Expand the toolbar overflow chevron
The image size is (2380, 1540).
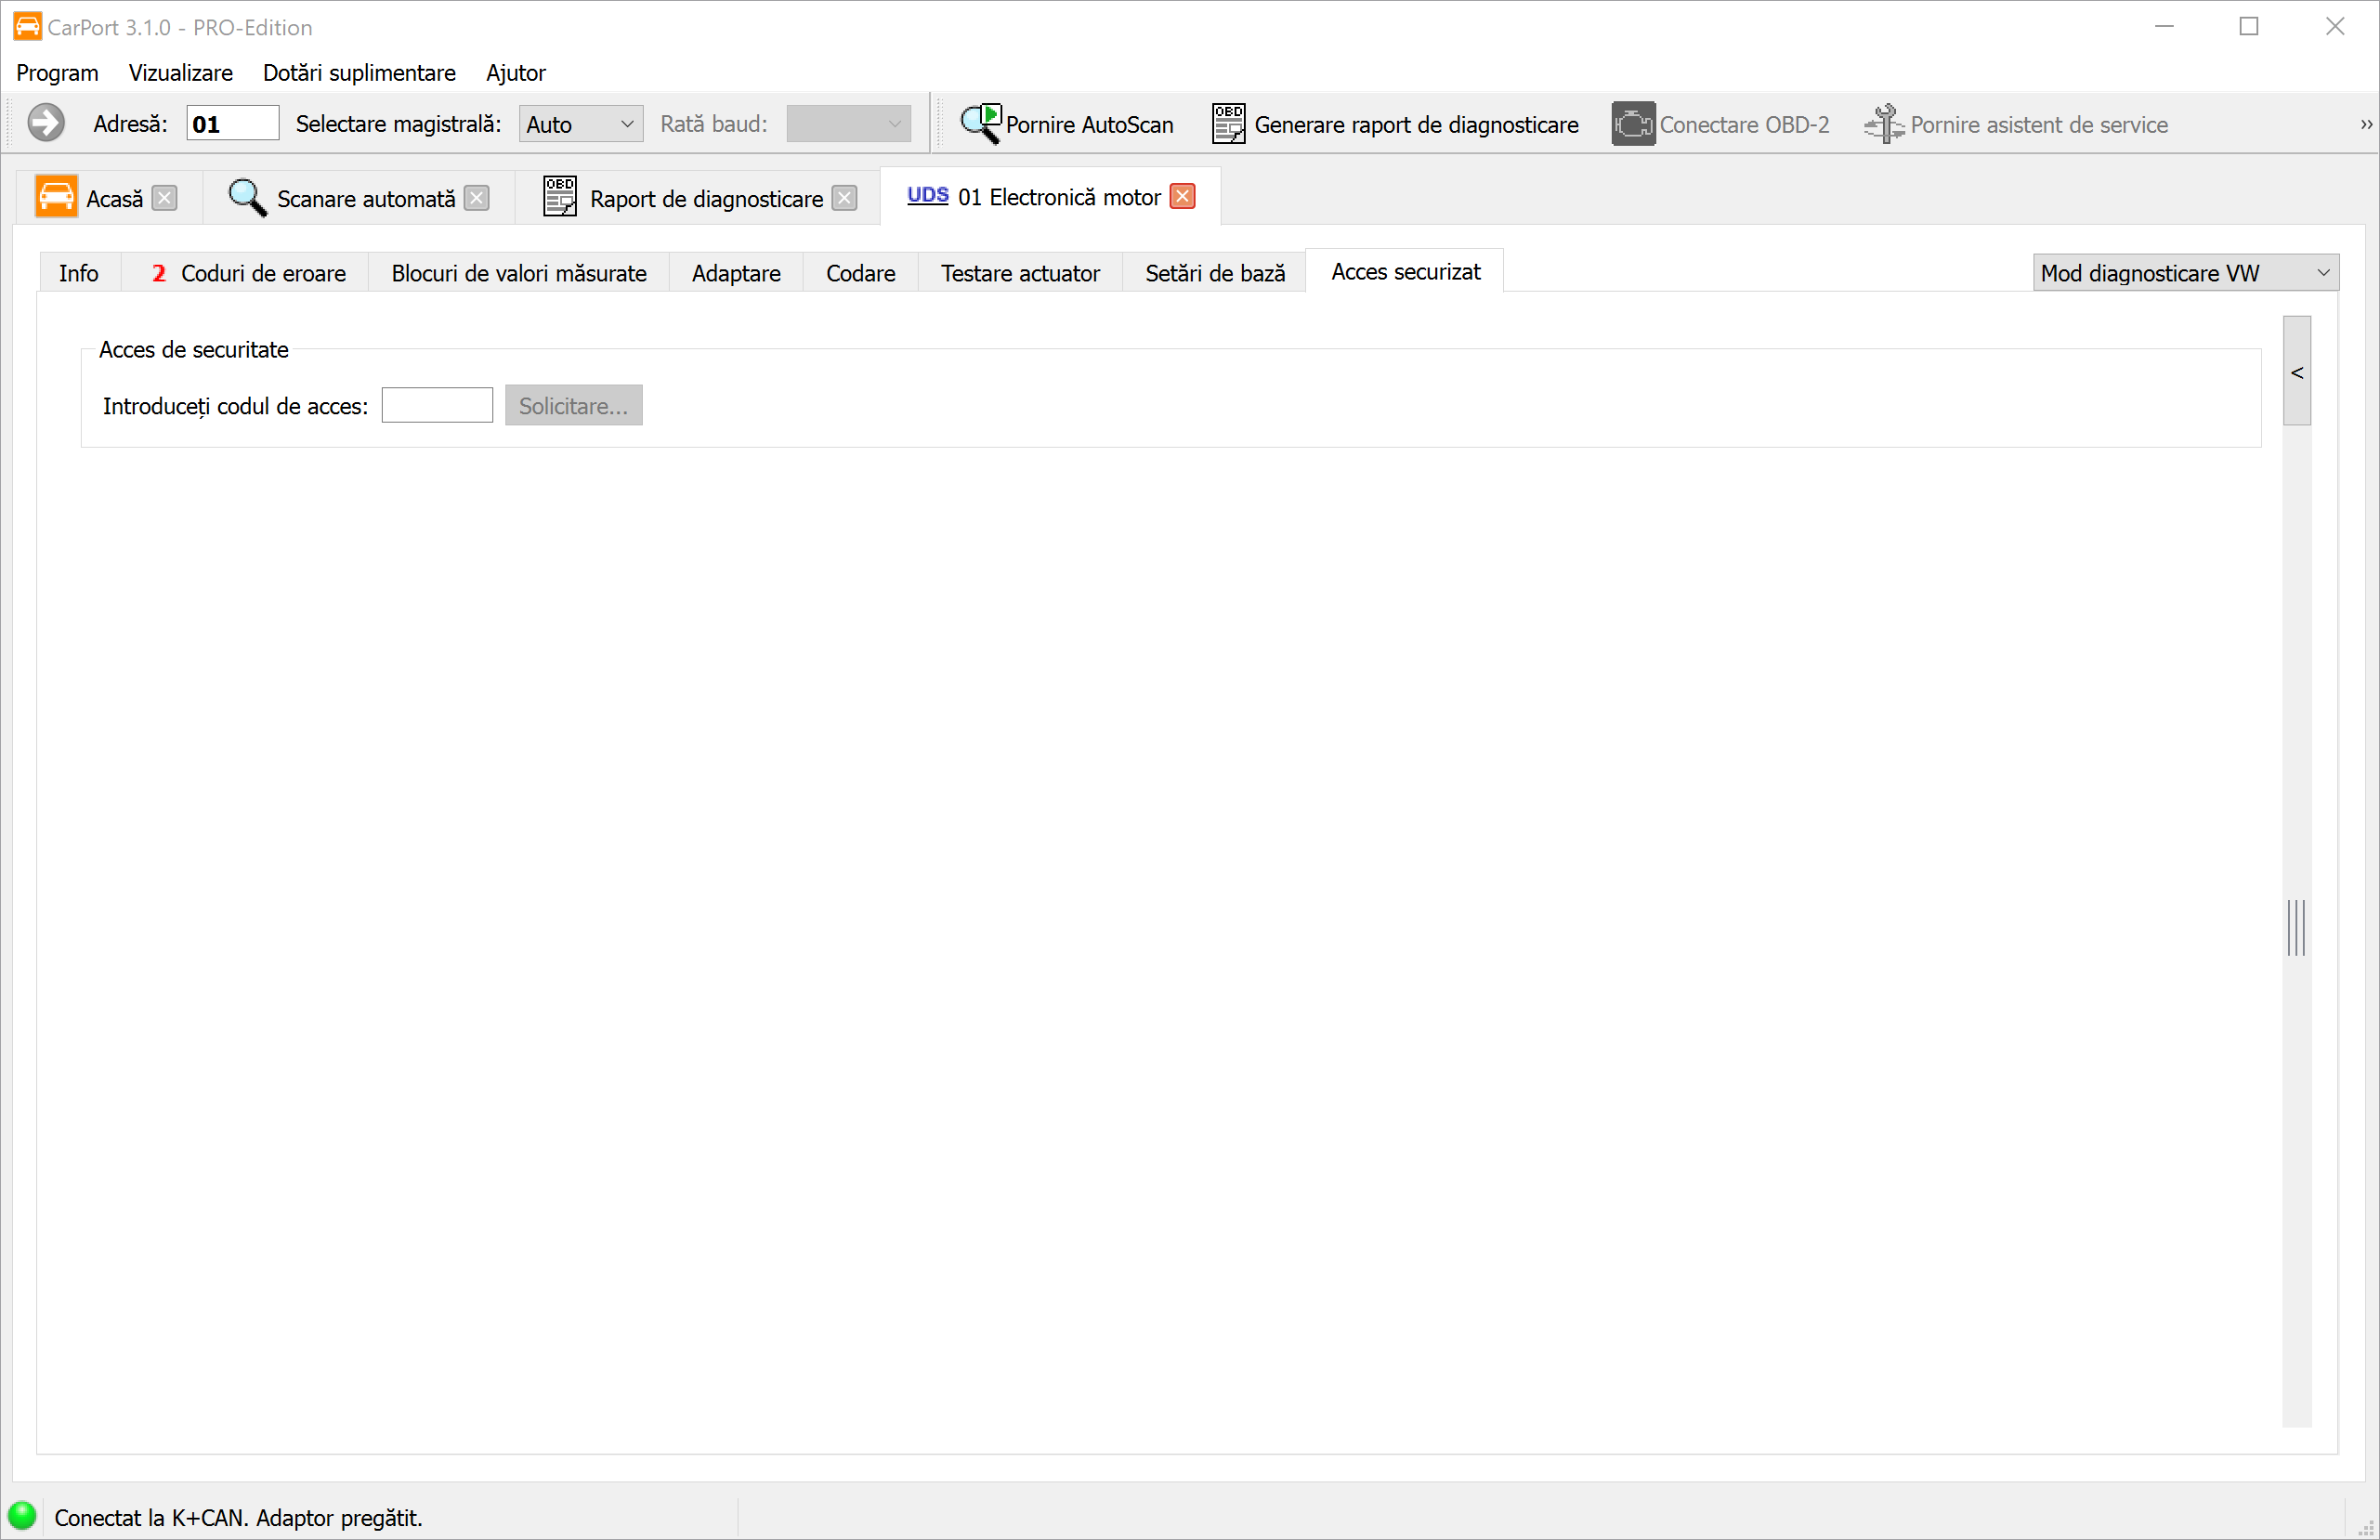(x=2366, y=125)
